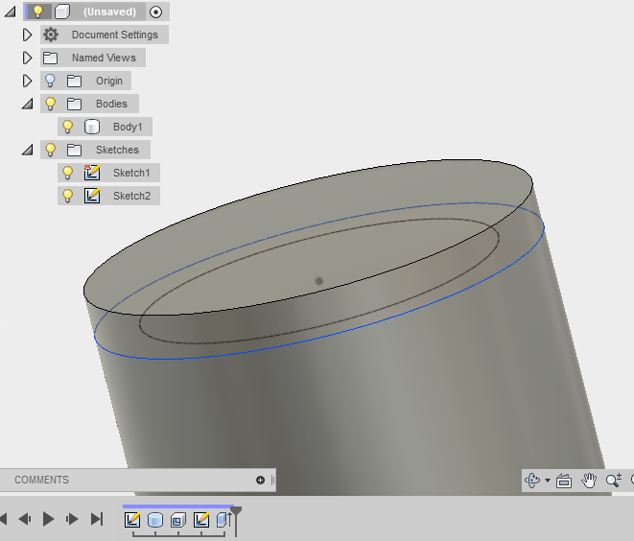This screenshot has height=541, width=634.
Task: Expand the Named Views folder
Action: 27,58
